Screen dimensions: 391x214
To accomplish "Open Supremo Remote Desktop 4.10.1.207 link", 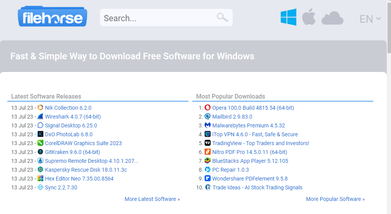I will coord(92,161).
